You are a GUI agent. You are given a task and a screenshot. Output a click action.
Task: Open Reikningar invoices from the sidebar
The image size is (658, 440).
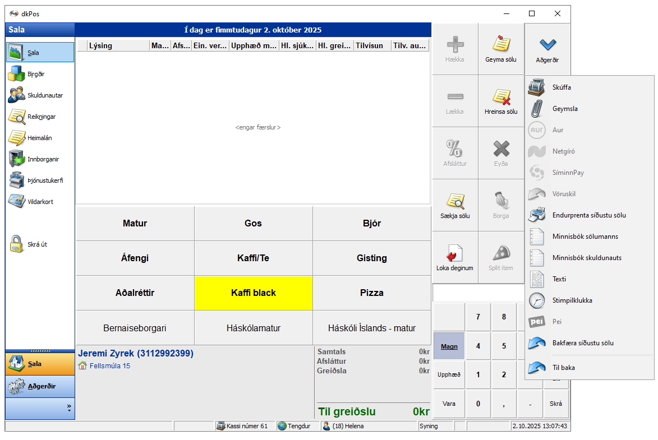[x=17, y=116]
